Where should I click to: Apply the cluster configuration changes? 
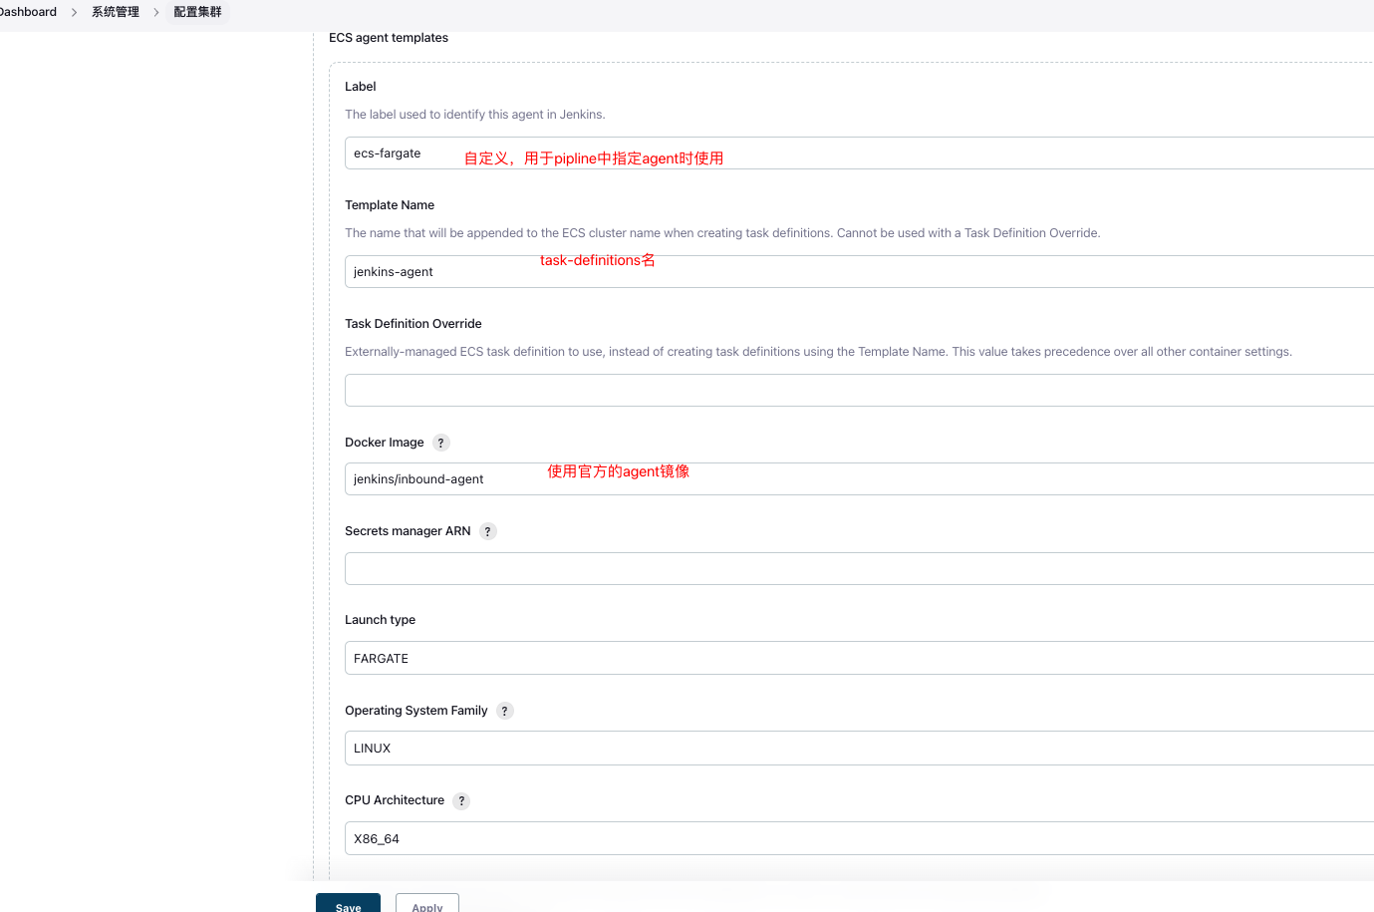click(x=426, y=905)
